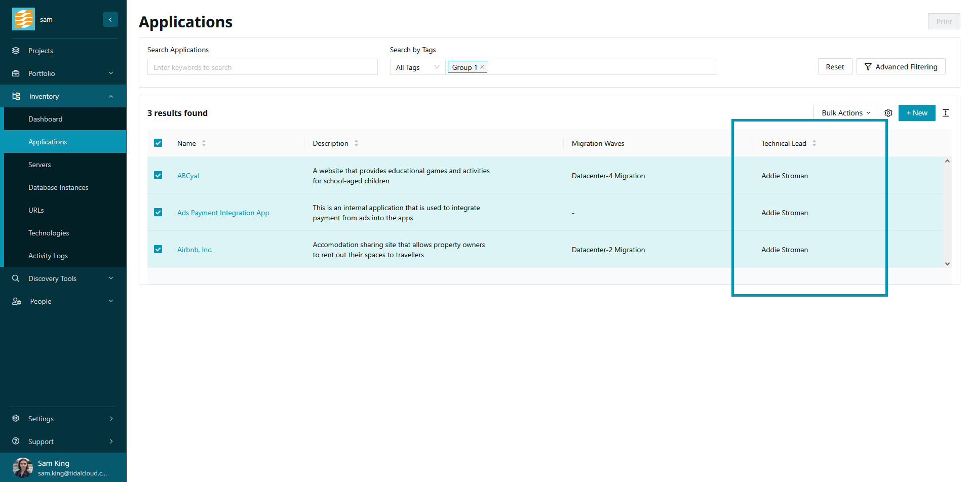Sort by Name column arrows

click(x=204, y=143)
